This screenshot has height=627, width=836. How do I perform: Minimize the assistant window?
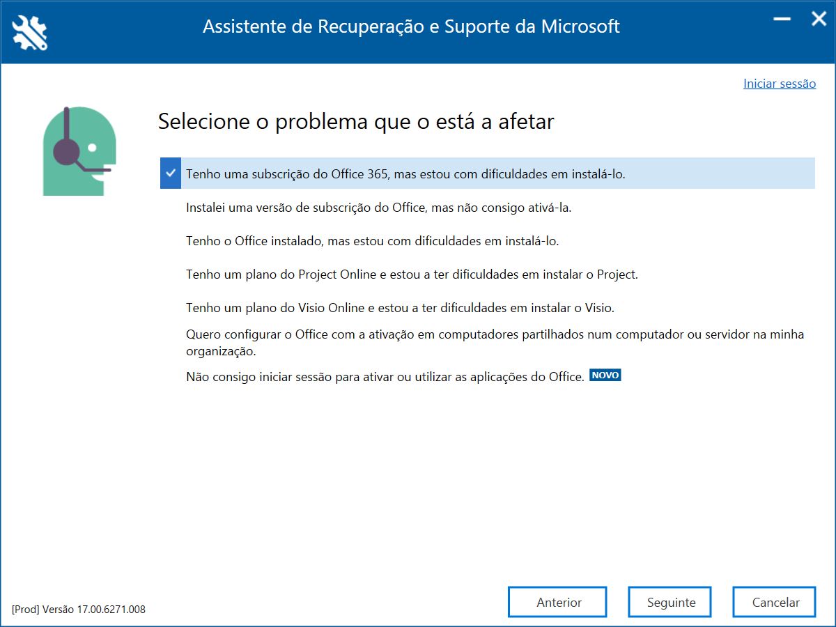pyautogui.click(x=782, y=20)
